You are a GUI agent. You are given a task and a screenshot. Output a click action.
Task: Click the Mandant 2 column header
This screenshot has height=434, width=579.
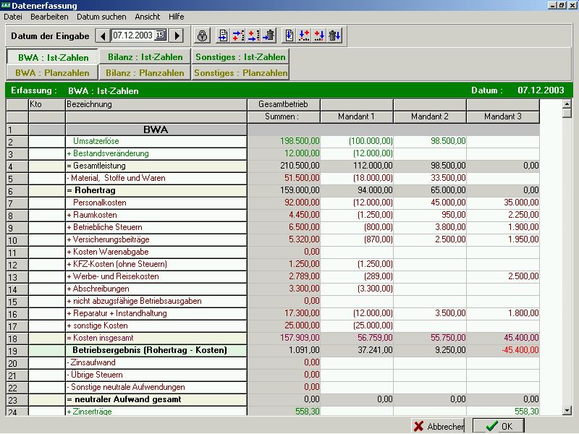pyautogui.click(x=430, y=116)
